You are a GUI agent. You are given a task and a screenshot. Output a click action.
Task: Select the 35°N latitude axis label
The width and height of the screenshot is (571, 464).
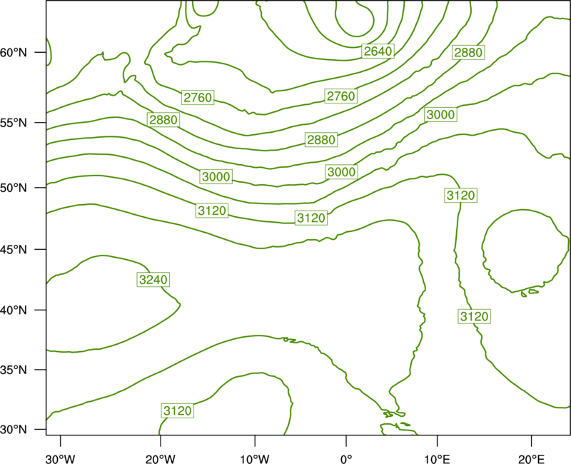coord(14,370)
